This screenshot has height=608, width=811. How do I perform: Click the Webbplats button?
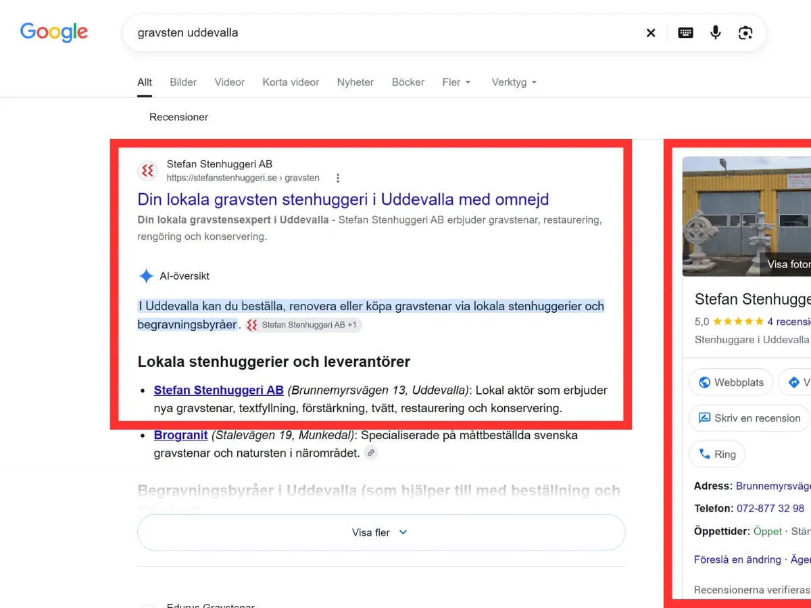click(730, 382)
